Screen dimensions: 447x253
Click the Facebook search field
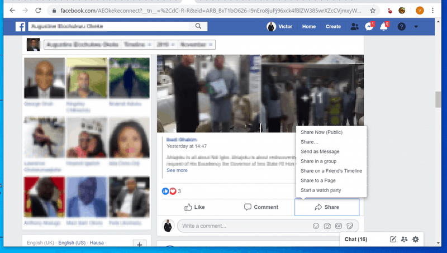pos(109,26)
